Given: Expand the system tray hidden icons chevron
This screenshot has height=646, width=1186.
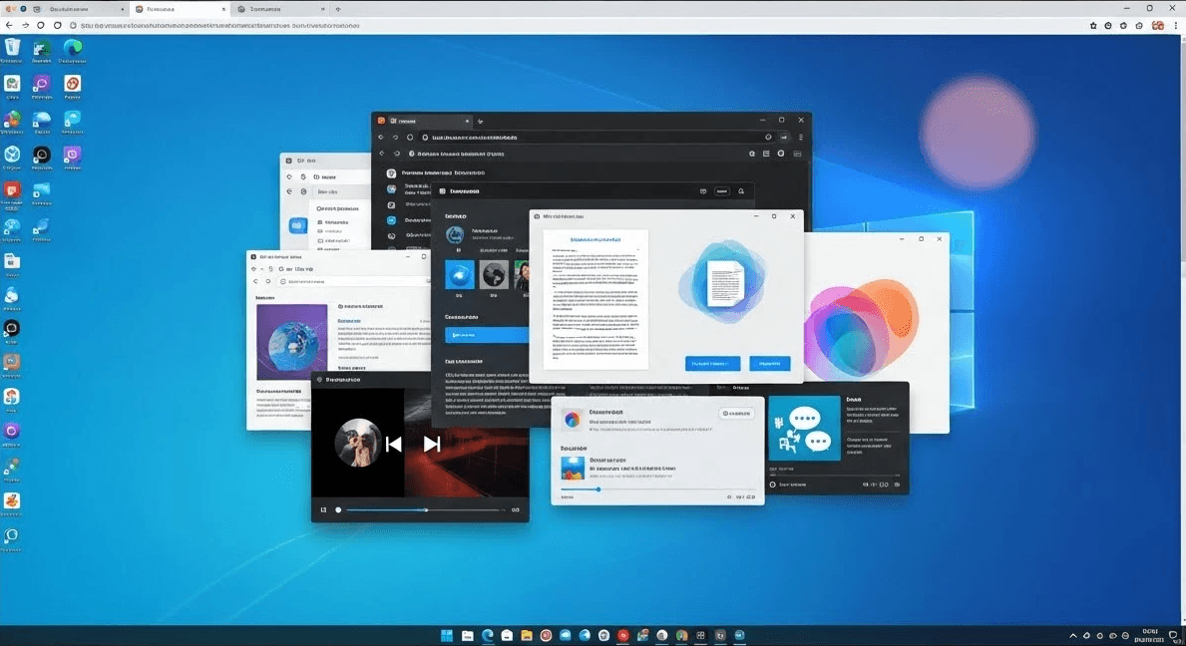Looking at the screenshot, I should pos(1072,636).
